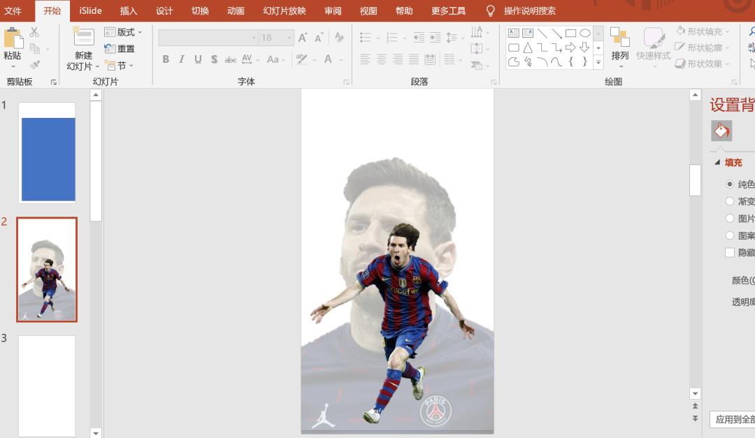Click the Paste (粘贴) clipboard icon

click(x=13, y=38)
